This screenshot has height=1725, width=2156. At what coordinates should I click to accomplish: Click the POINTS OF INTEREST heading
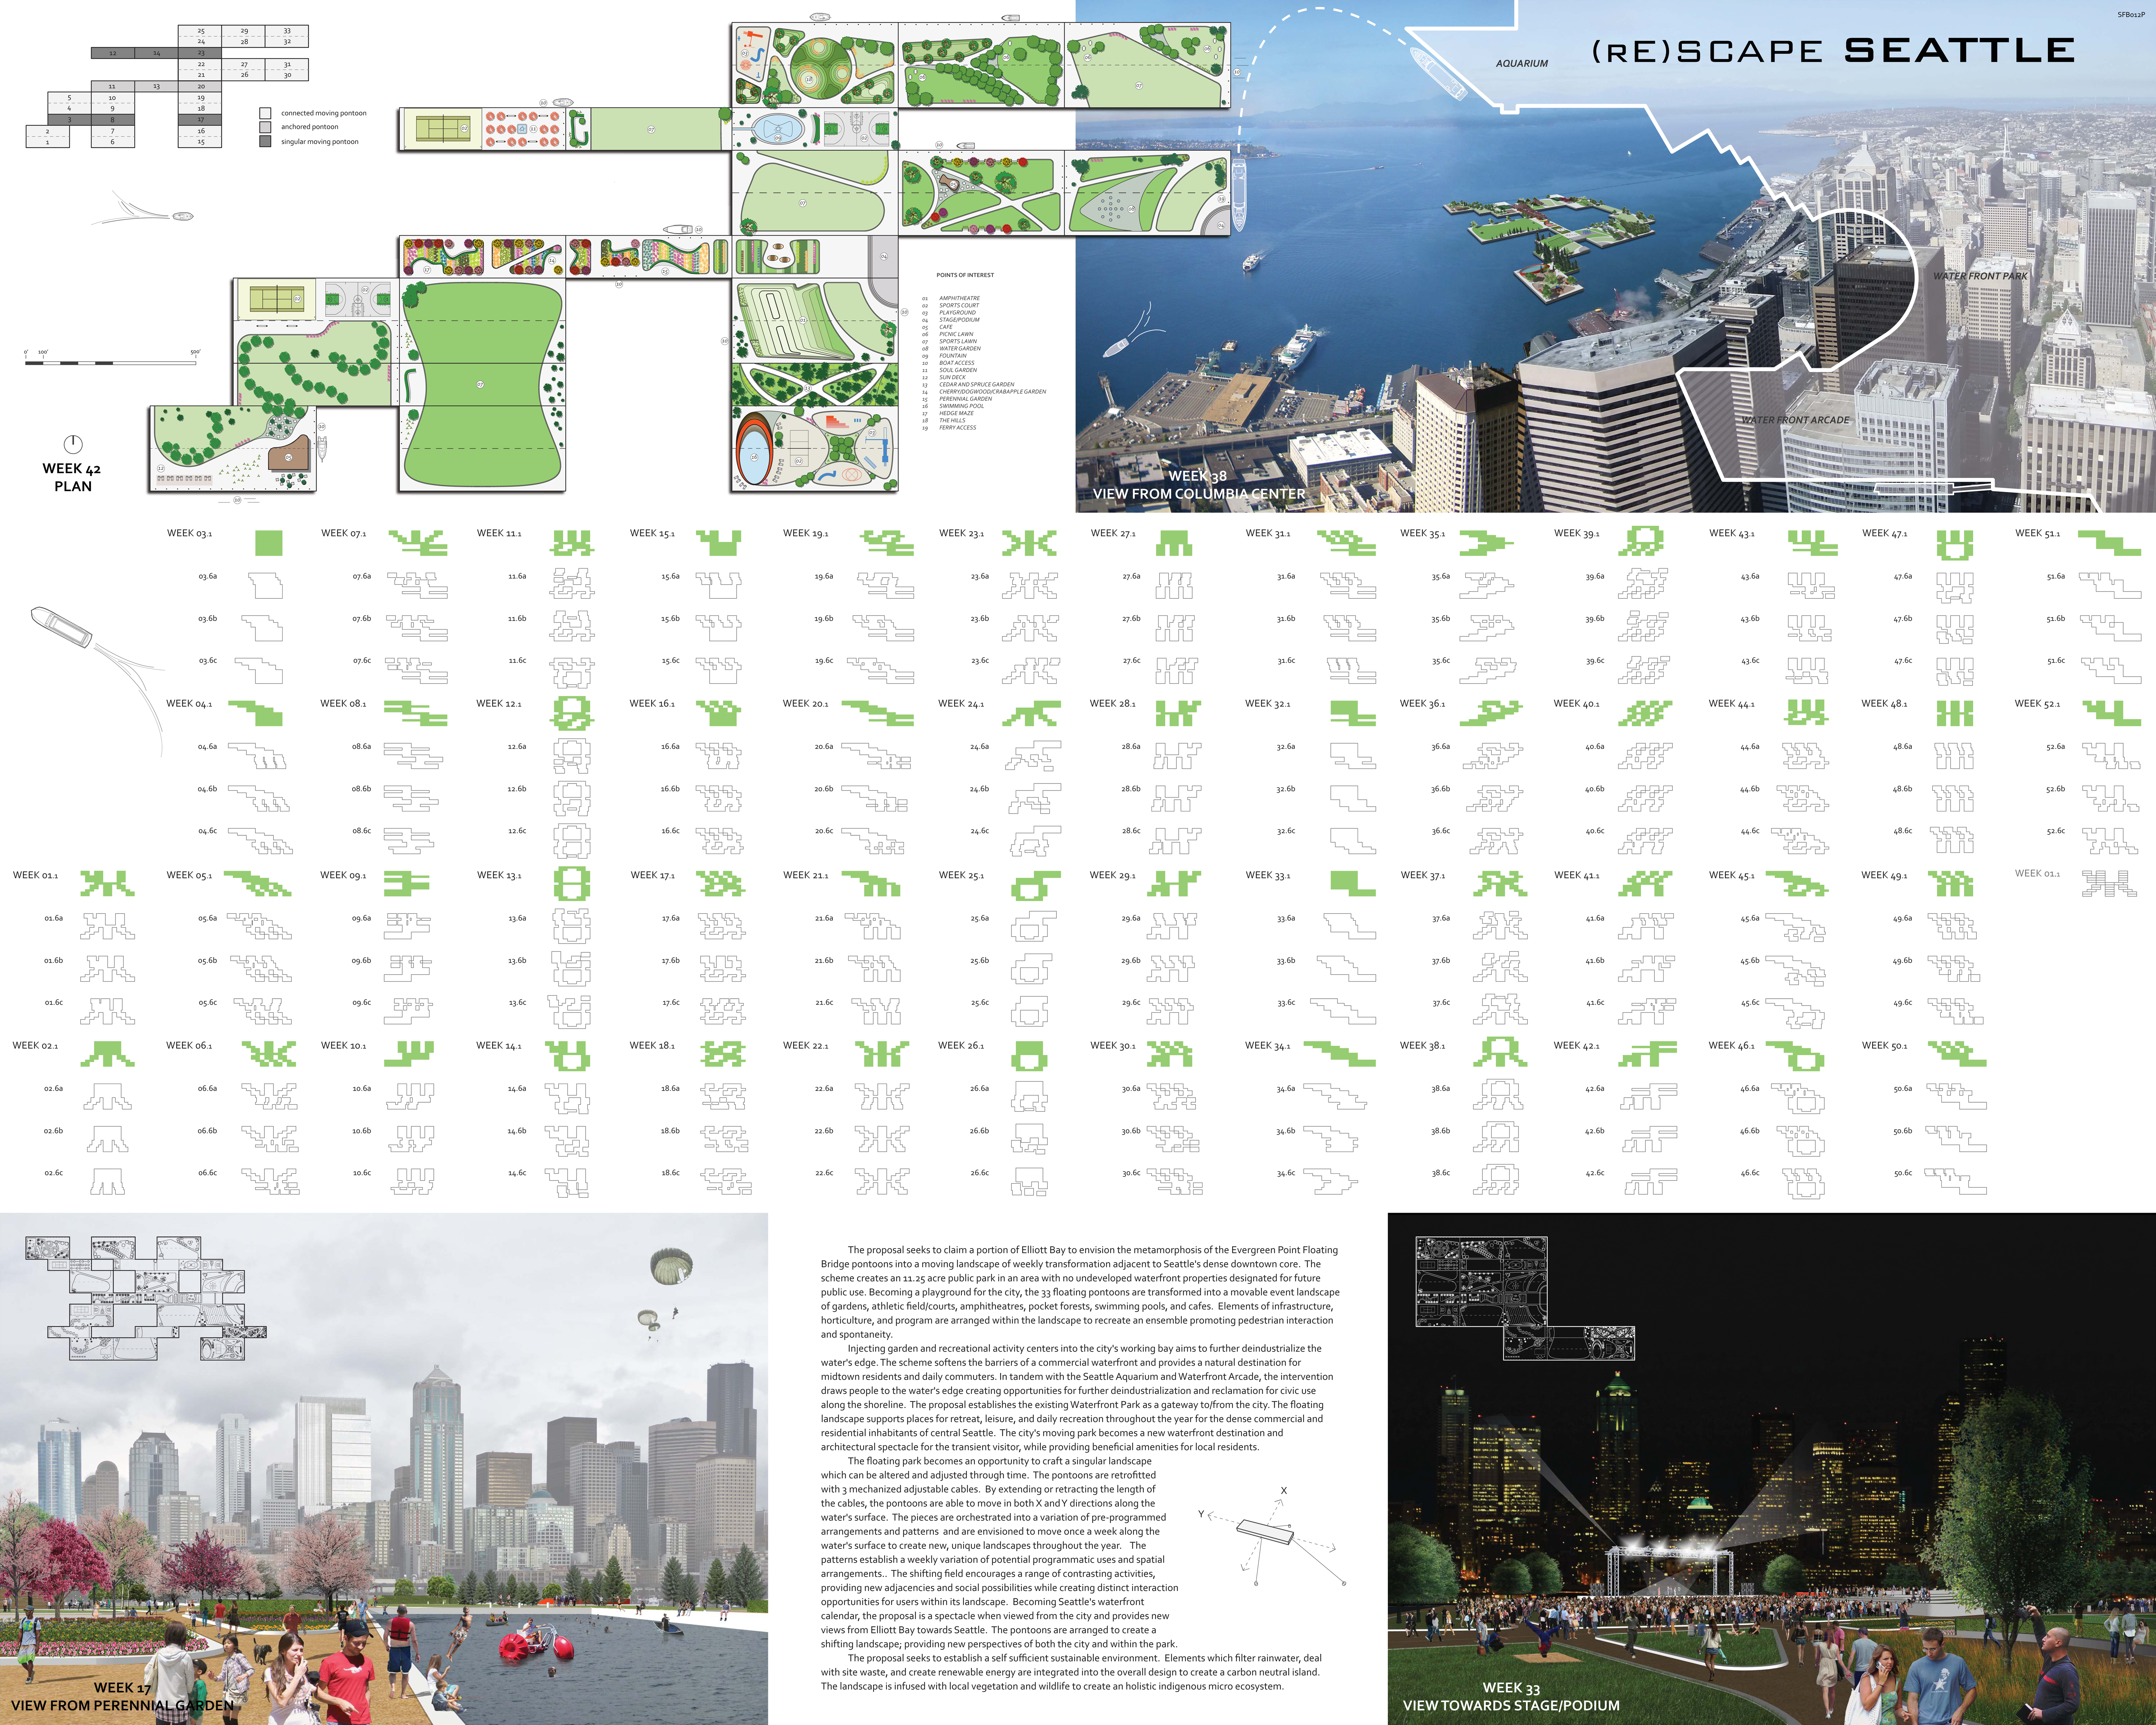click(965, 275)
